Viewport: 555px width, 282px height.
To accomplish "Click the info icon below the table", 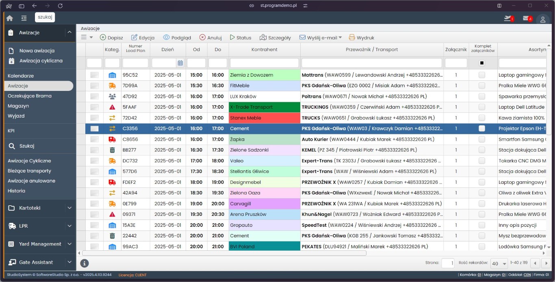I will click(x=85, y=263).
